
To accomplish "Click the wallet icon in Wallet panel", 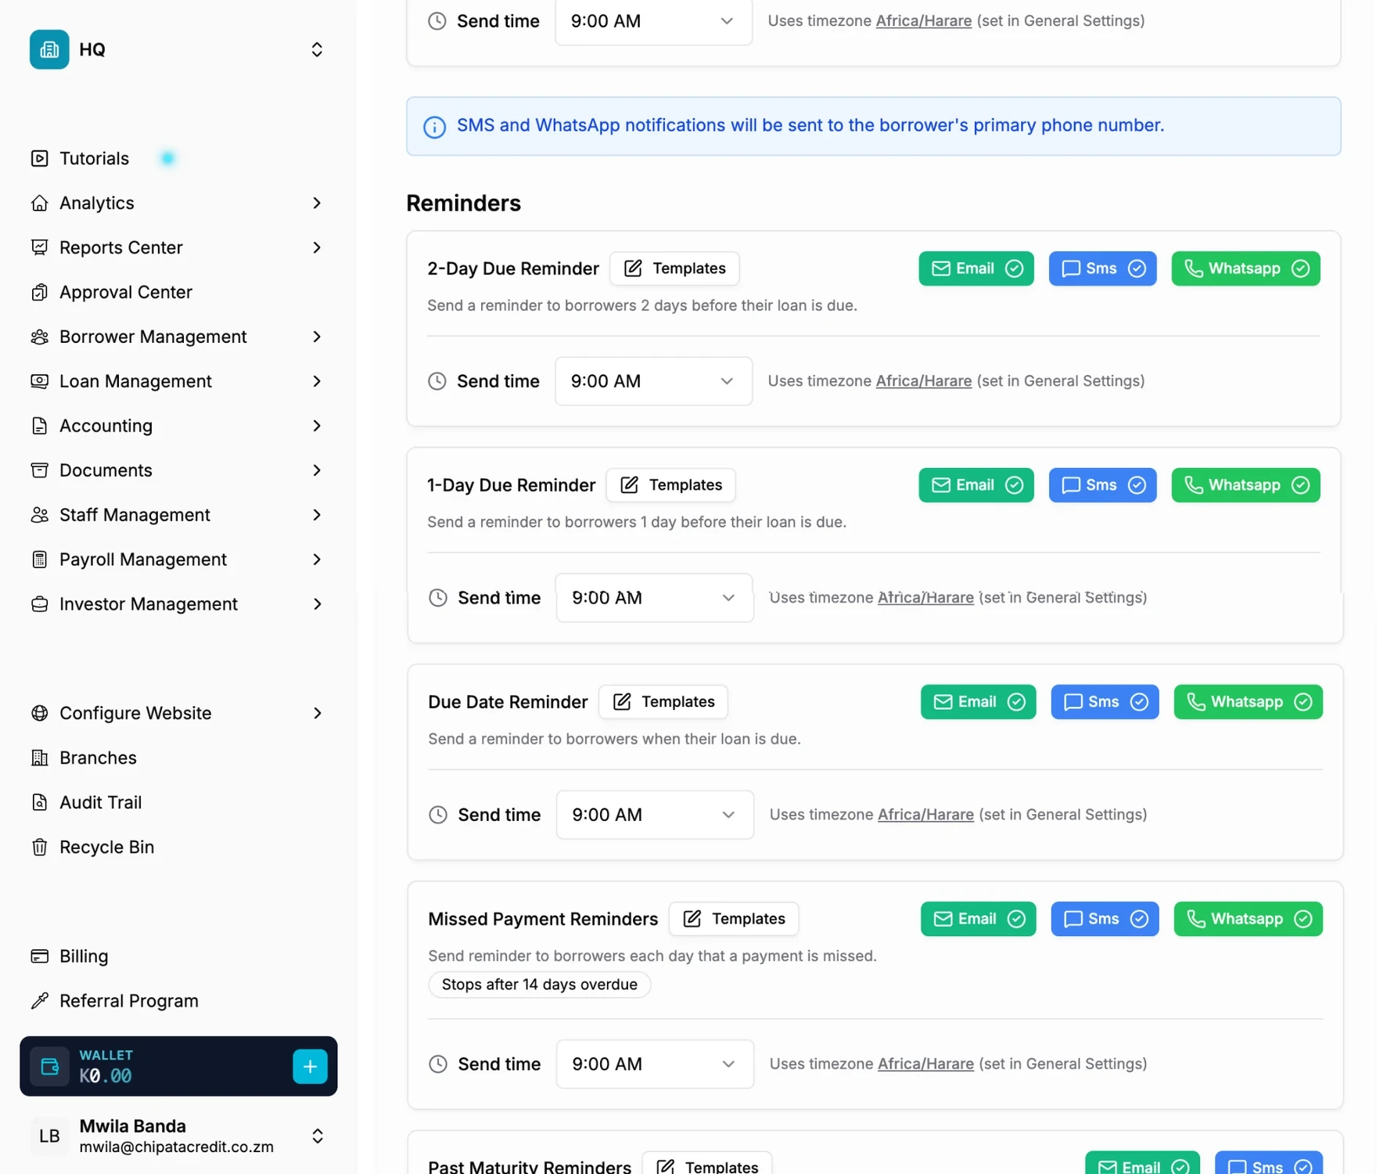I will coord(49,1066).
